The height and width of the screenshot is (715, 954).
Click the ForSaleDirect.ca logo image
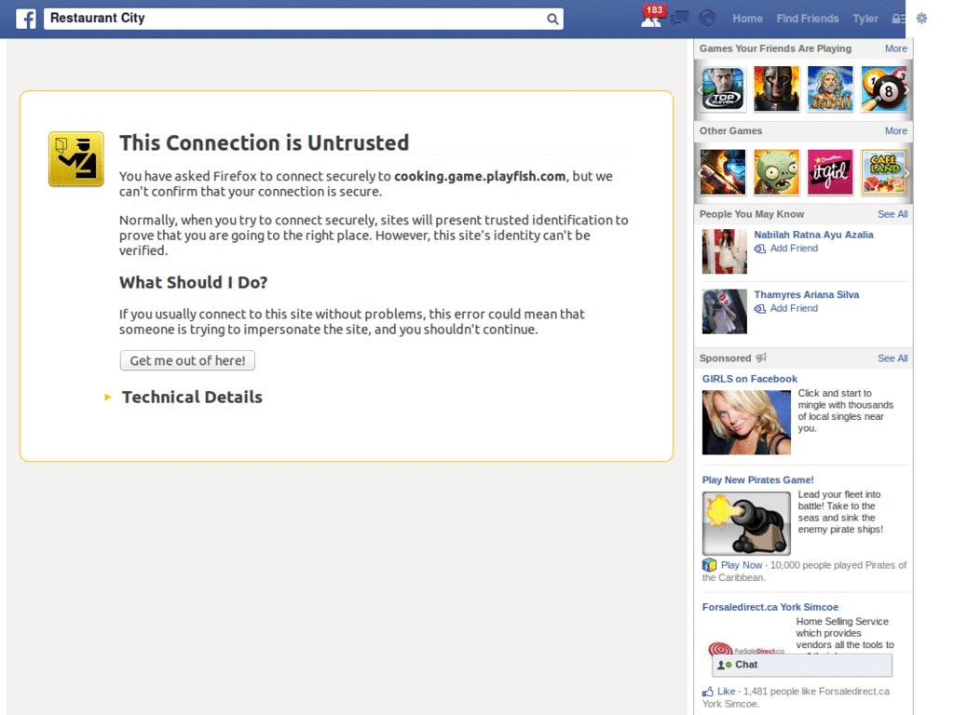click(745, 649)
